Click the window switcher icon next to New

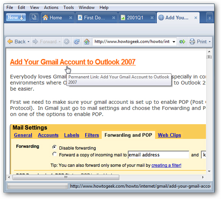[34, 18]
